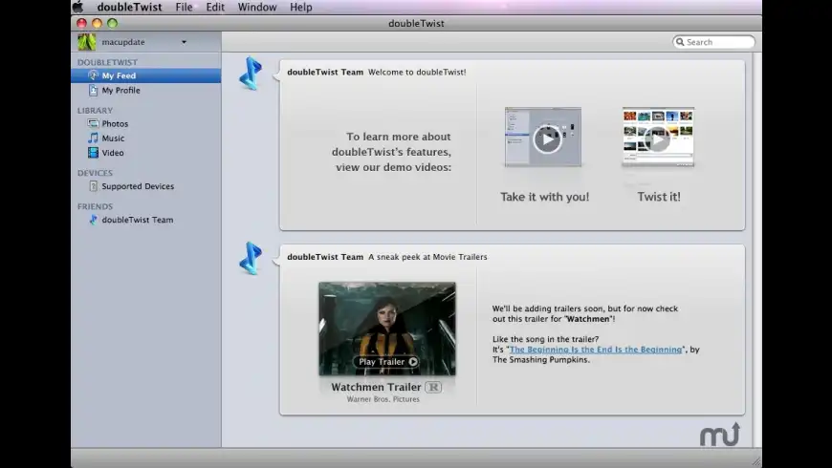
Task: Click the My Feed sidebar icon
Action: pos(93,75)
